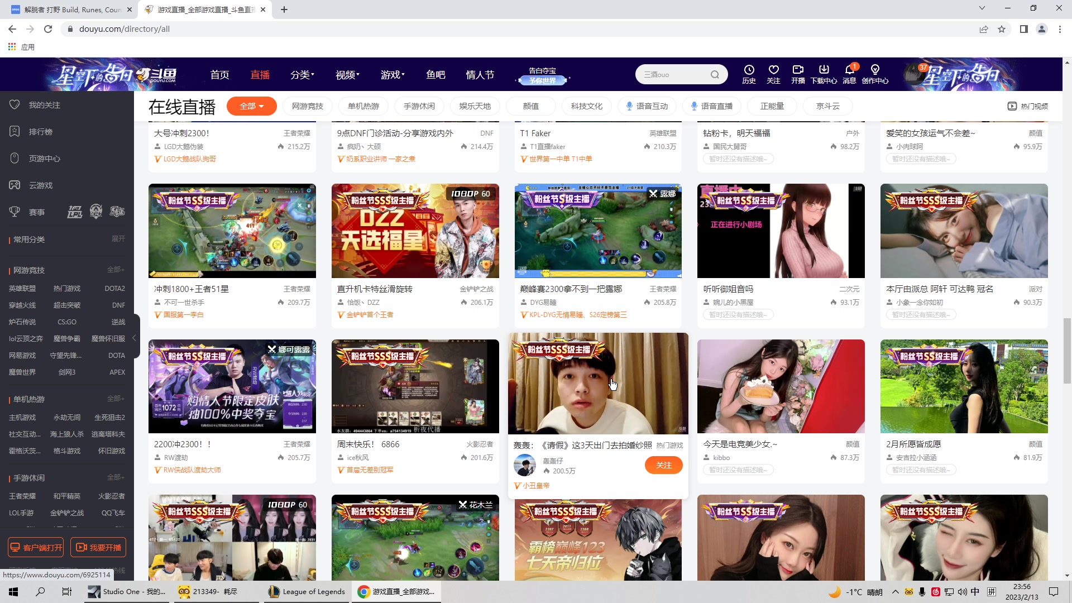Open 直升机卡特丝滑旋转 stream thumbnail
The width and height of the screenshot is (1072, 603).
click(415, 231)
